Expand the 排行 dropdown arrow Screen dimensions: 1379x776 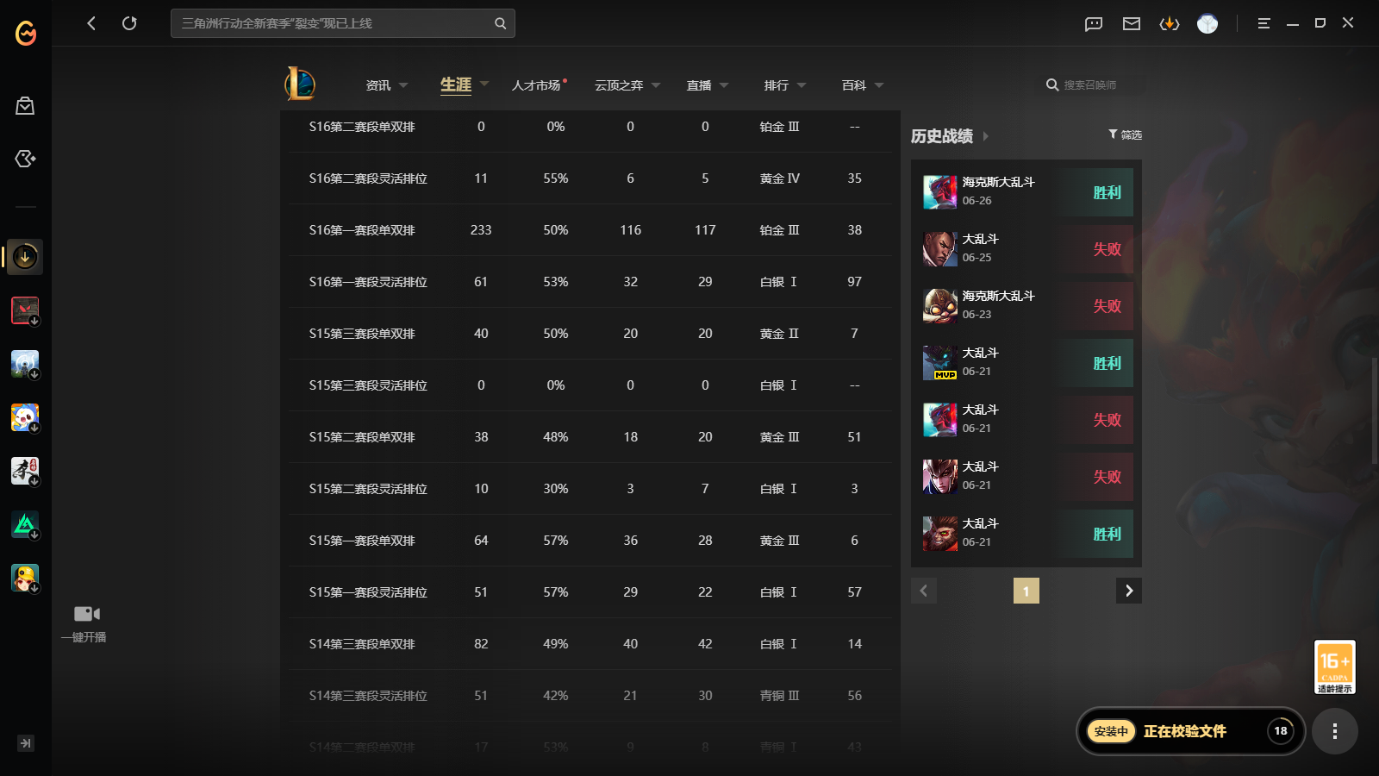[x=802, y=85]
